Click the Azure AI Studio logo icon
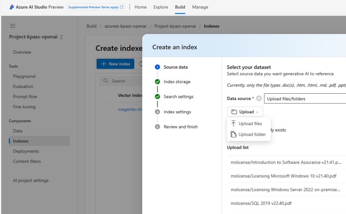Image resolution: width=346 pixels, height=214 pixels. pyautogui.click(x=12, y=7)
